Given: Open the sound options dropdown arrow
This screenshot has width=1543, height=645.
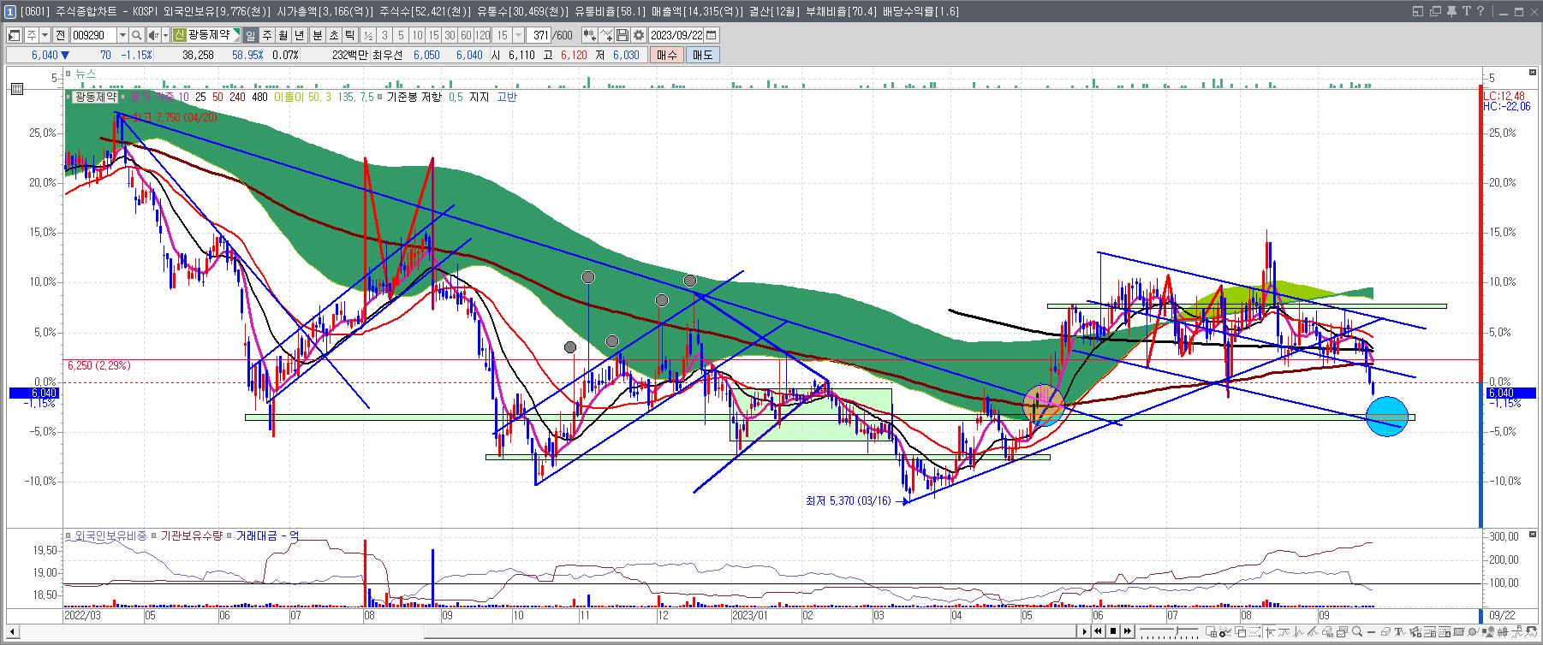Looking at the screenshot, I should [x=166, y=35].
